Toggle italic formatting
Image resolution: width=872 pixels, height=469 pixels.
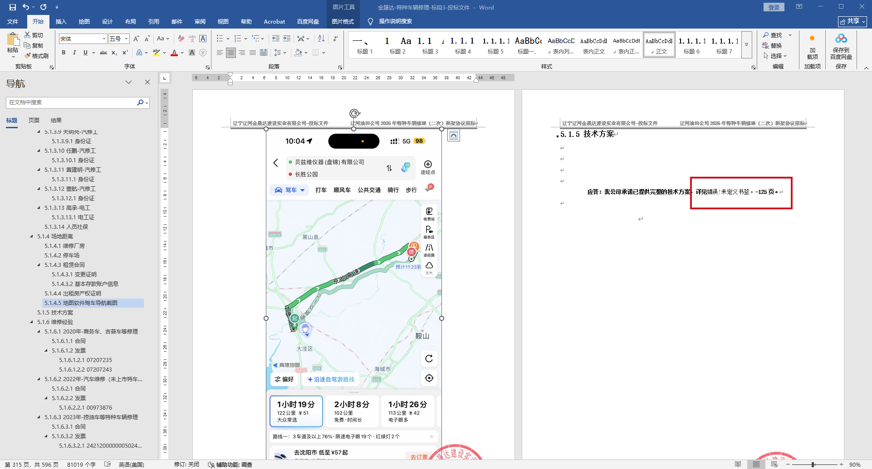click(x=74, y=53)
